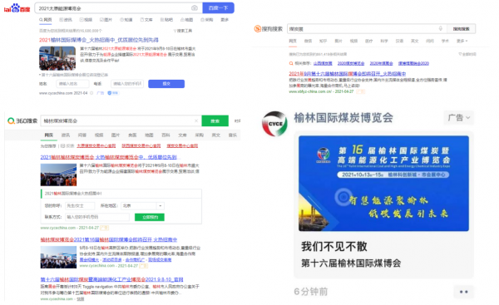Open Sogou logo homepage

click(269, 29)
